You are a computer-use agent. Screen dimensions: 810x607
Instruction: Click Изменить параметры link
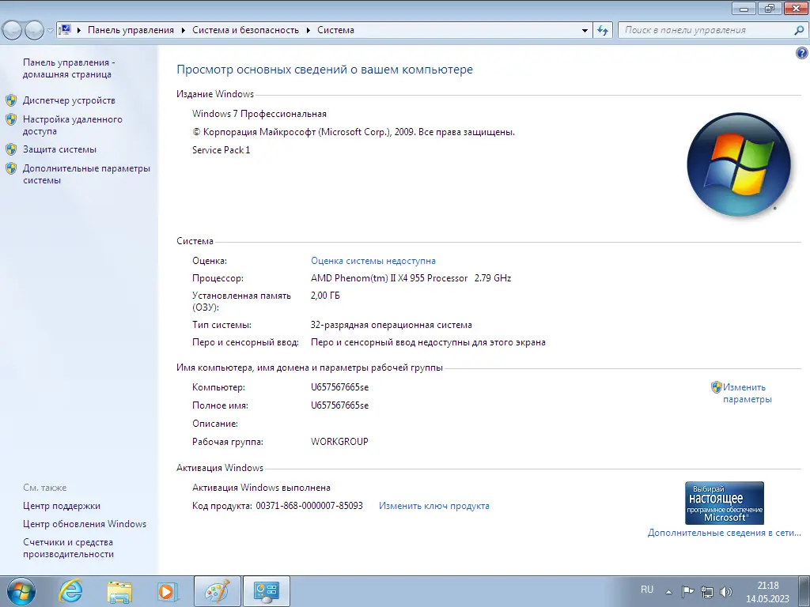click(x=747, y=393)
